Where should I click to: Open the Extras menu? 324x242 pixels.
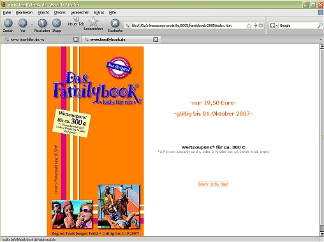tap(99, 13)
